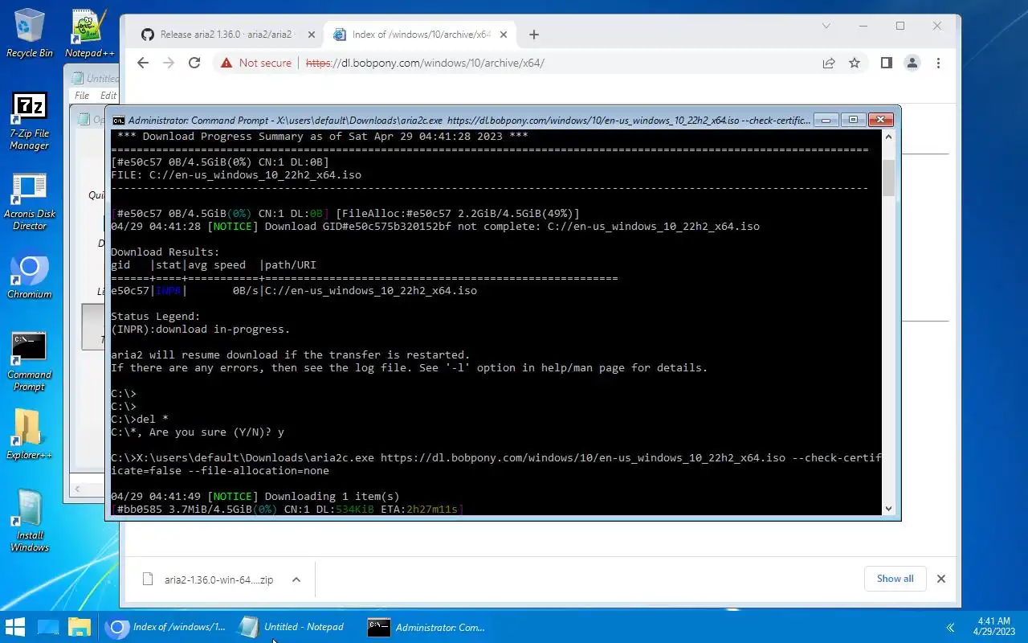Image resolution: width=1028 pixels, height=643 pixels.
Task: Open the Edit menu in Notepad
Action: (x=109, y=95)
